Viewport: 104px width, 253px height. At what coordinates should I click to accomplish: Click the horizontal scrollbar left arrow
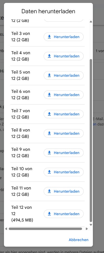(6, 229)
